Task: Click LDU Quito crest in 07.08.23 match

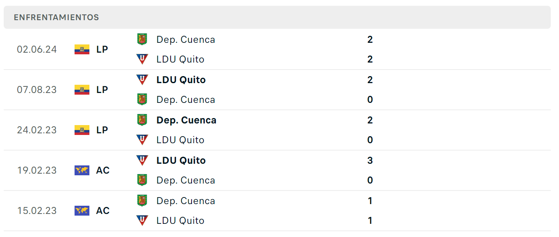Action: coord(142,79)
